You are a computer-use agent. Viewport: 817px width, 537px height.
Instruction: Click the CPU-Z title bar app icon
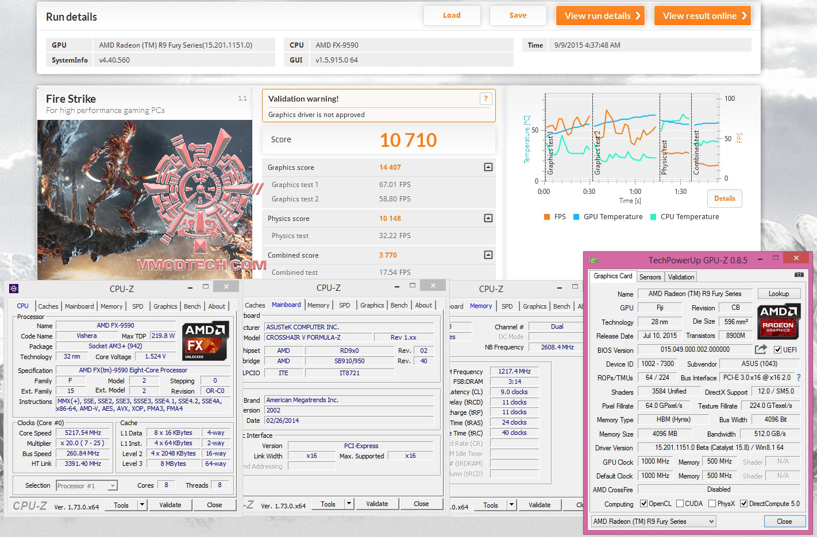click(14, 289)
